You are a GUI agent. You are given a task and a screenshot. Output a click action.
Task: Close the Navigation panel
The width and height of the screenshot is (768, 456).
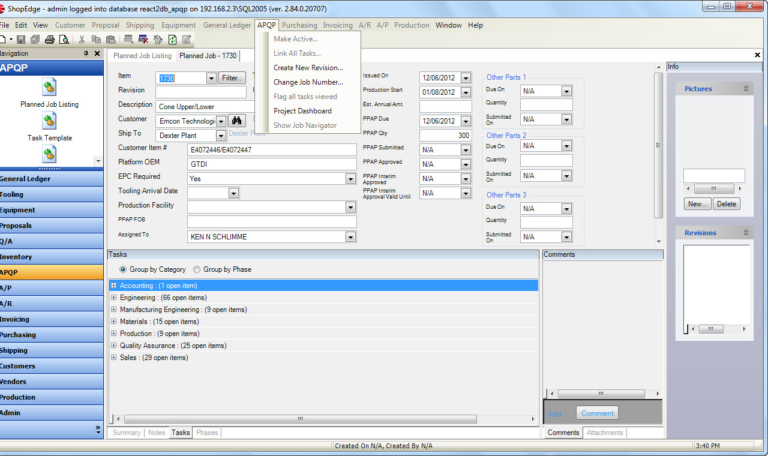coord(97,53)
